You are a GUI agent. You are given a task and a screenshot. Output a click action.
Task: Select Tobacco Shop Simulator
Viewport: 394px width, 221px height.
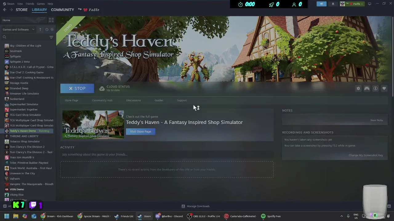[x=25, y=142]
